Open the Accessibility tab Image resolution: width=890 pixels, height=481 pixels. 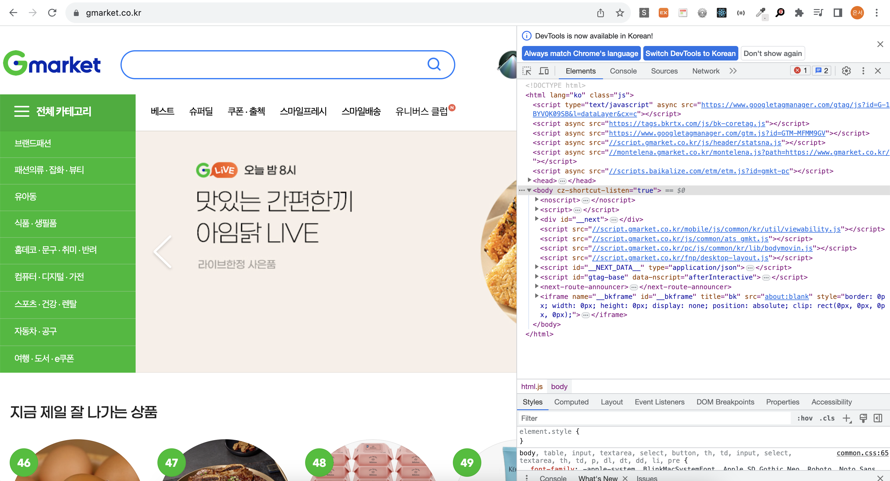click(831, 402)
